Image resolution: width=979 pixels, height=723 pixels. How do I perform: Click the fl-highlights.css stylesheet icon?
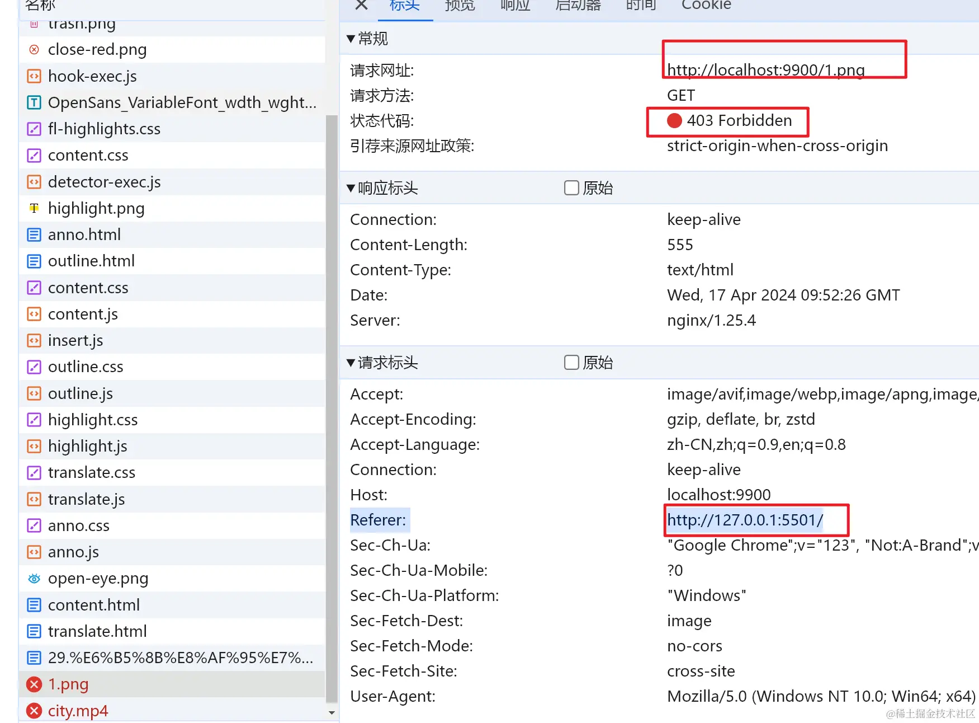(x=34, y=129)
